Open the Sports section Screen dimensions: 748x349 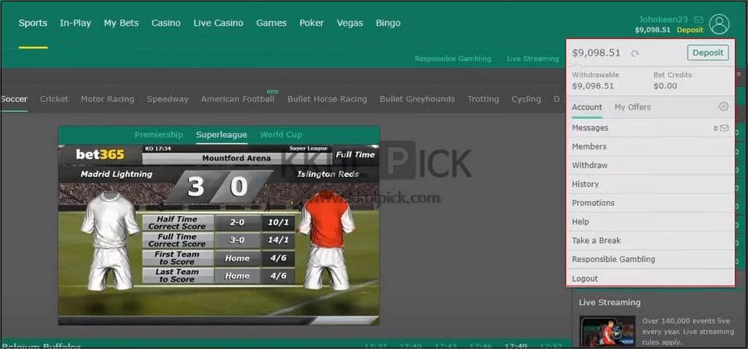[33, 23]
